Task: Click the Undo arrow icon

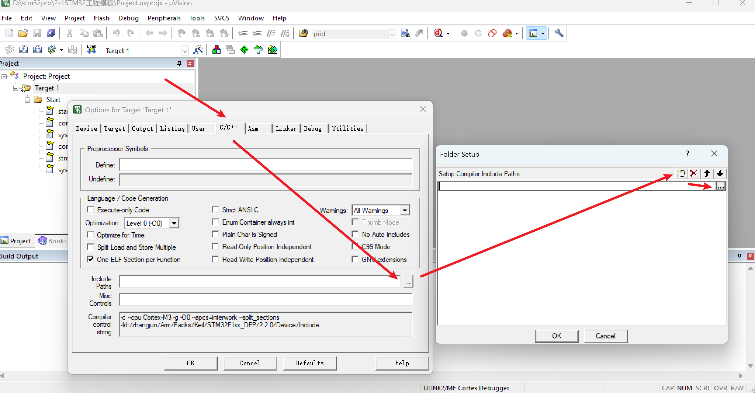Action: [116, 33]
